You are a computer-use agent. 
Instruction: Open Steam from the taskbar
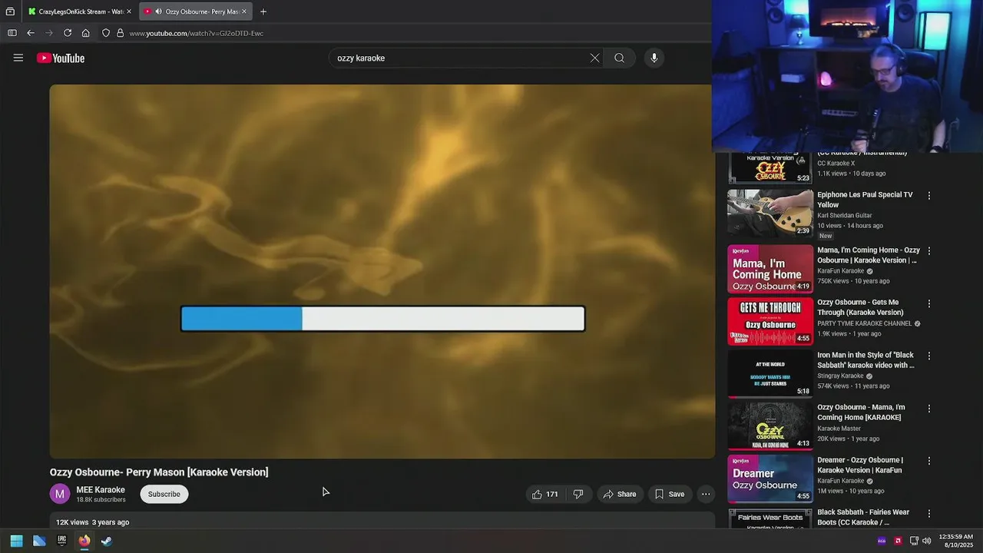coord(107,541)
